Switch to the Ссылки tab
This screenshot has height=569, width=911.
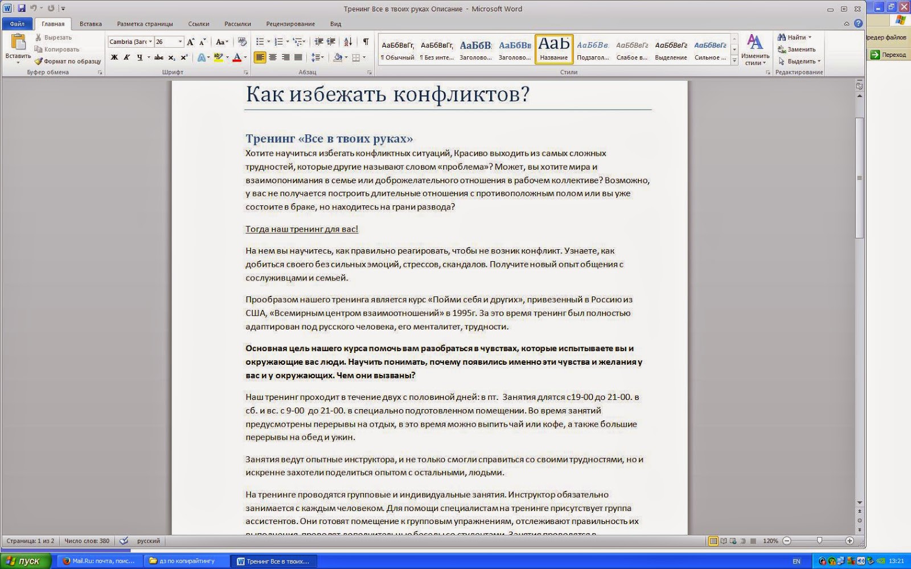coord(199,24)
